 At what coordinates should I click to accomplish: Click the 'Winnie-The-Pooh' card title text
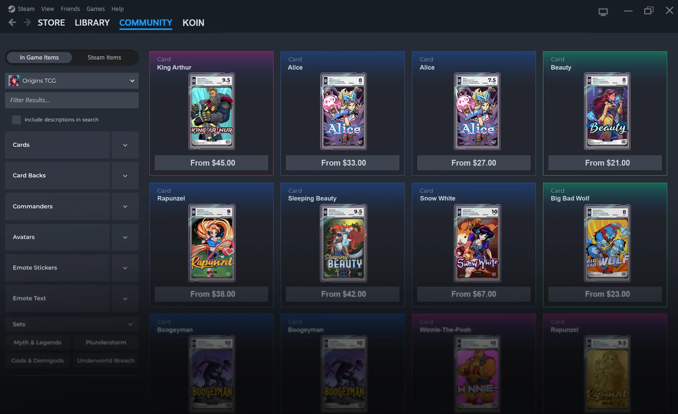tap(445, 330)
